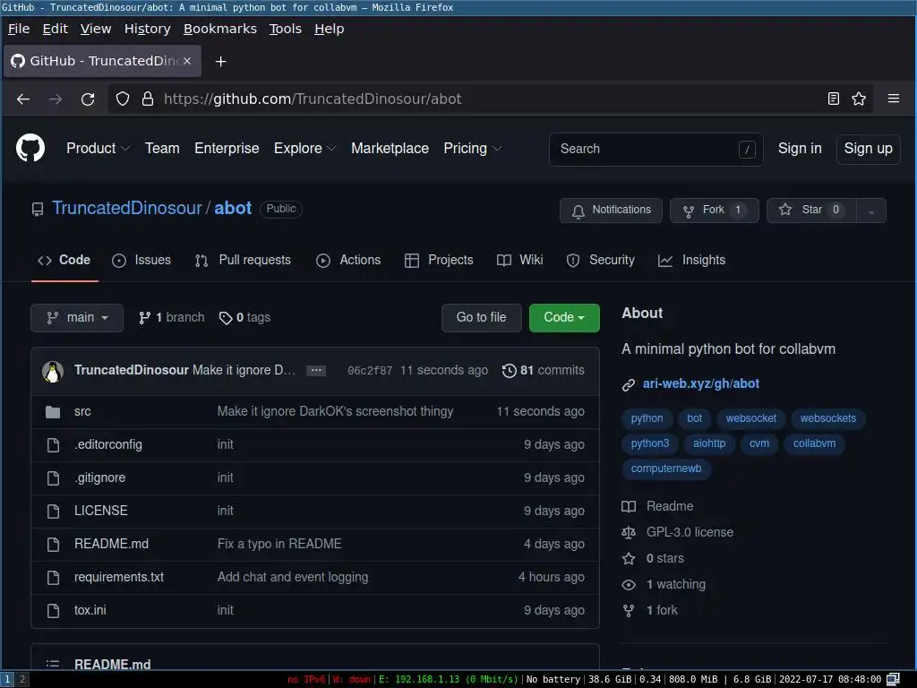Click the Firefox URL address bar
Screen dimensions: 917x688
tap(490, 99)
